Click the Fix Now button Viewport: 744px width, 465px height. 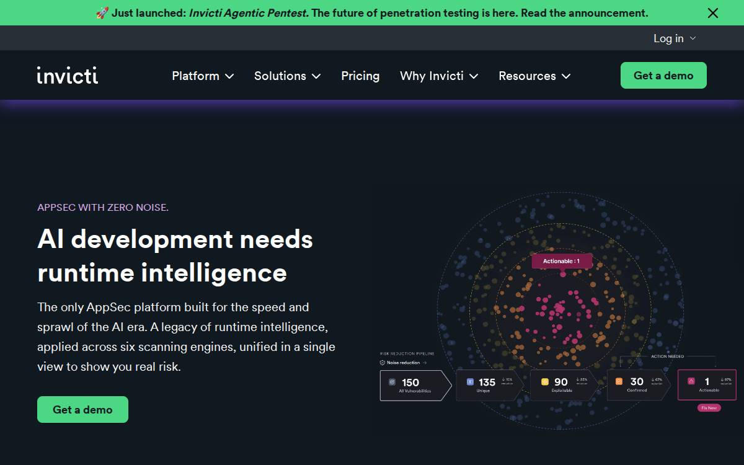pyautogui.click(x=709, y=408)
